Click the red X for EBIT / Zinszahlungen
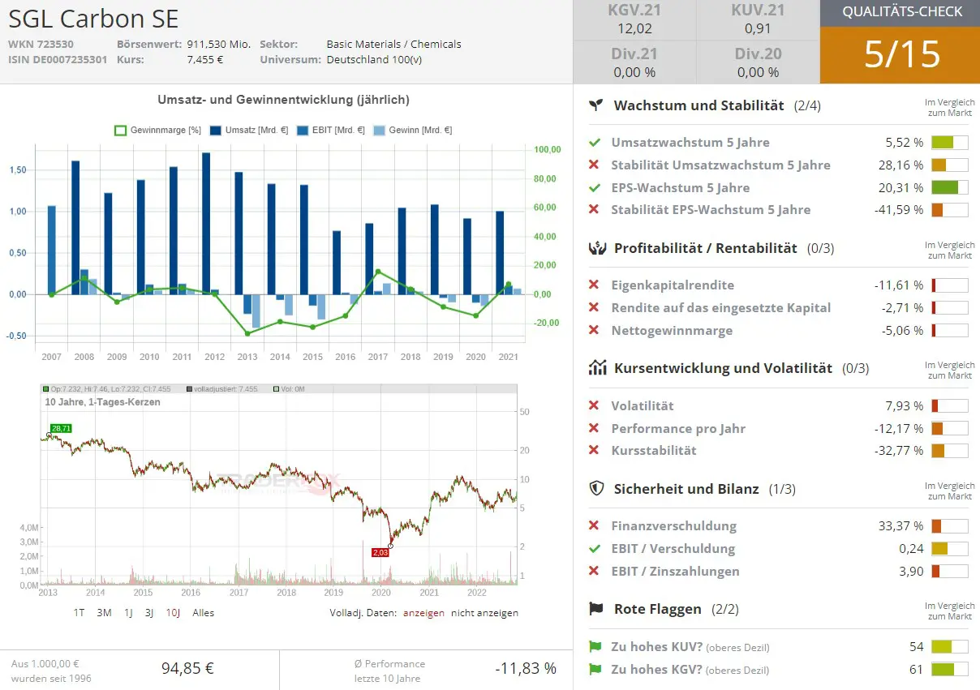This screenshot has height=690, width=980. click(595, 571)
